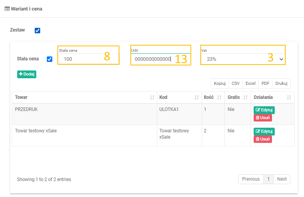Export table to Excel

point(250,83)
